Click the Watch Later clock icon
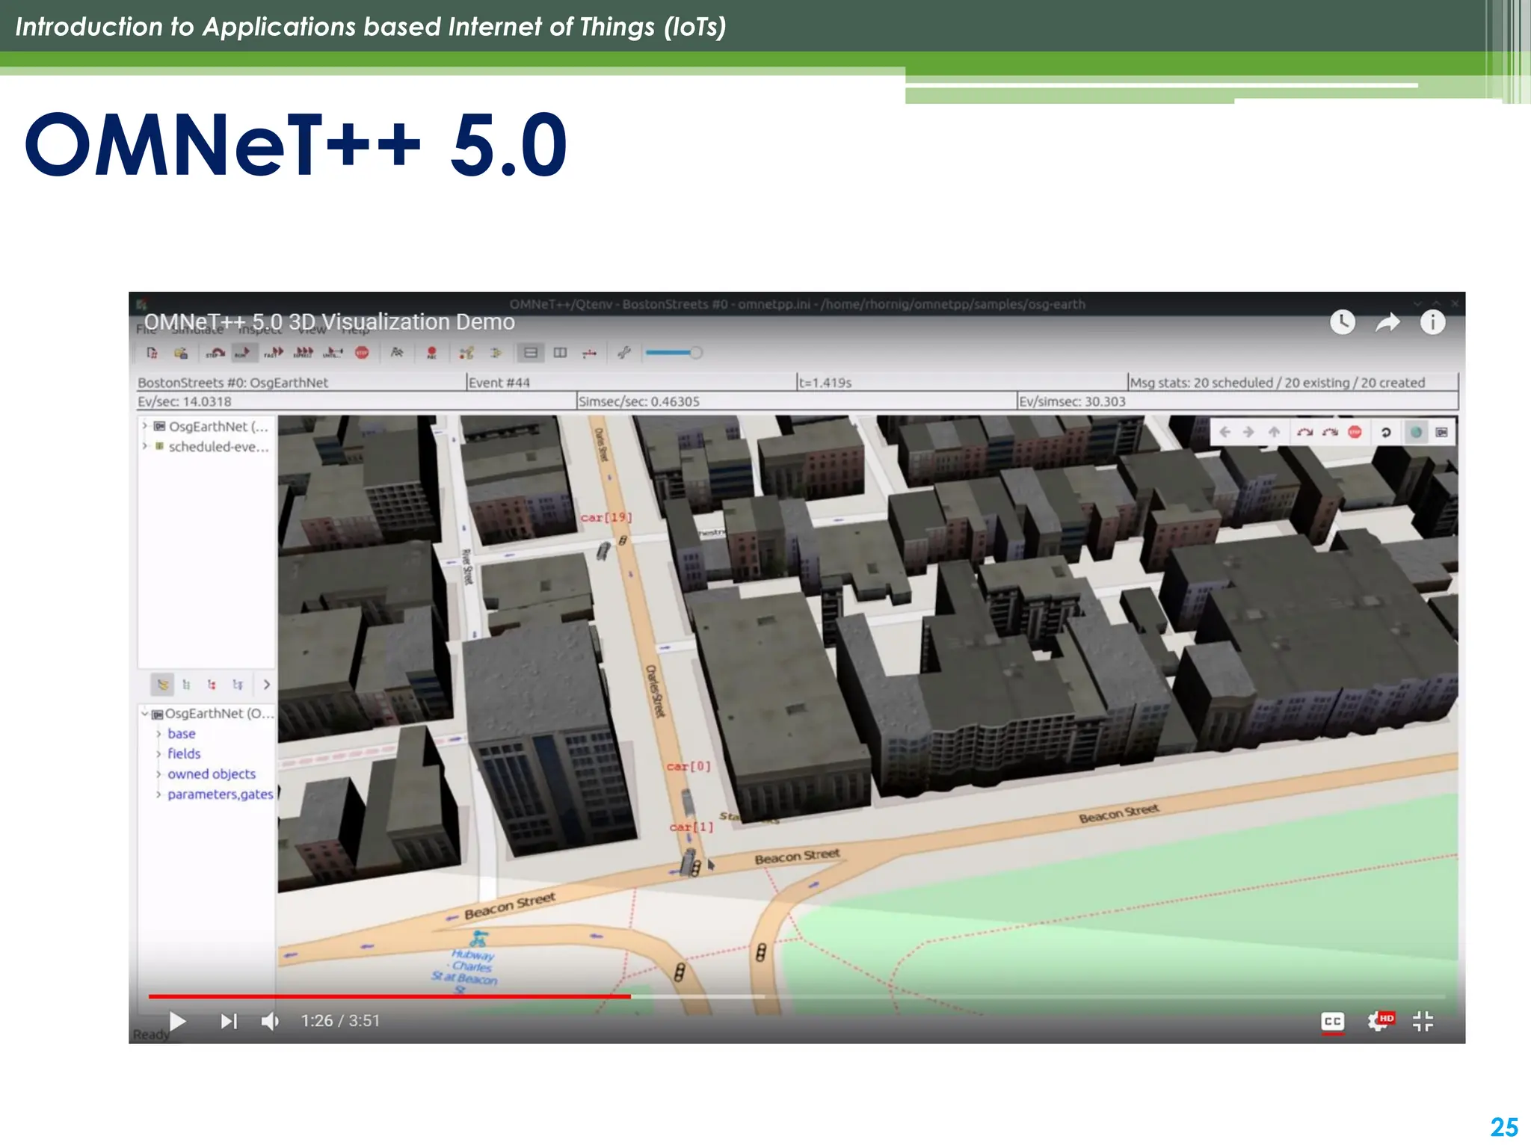The height and width of the screenshot is (1148, 1531). [1343, 322]
